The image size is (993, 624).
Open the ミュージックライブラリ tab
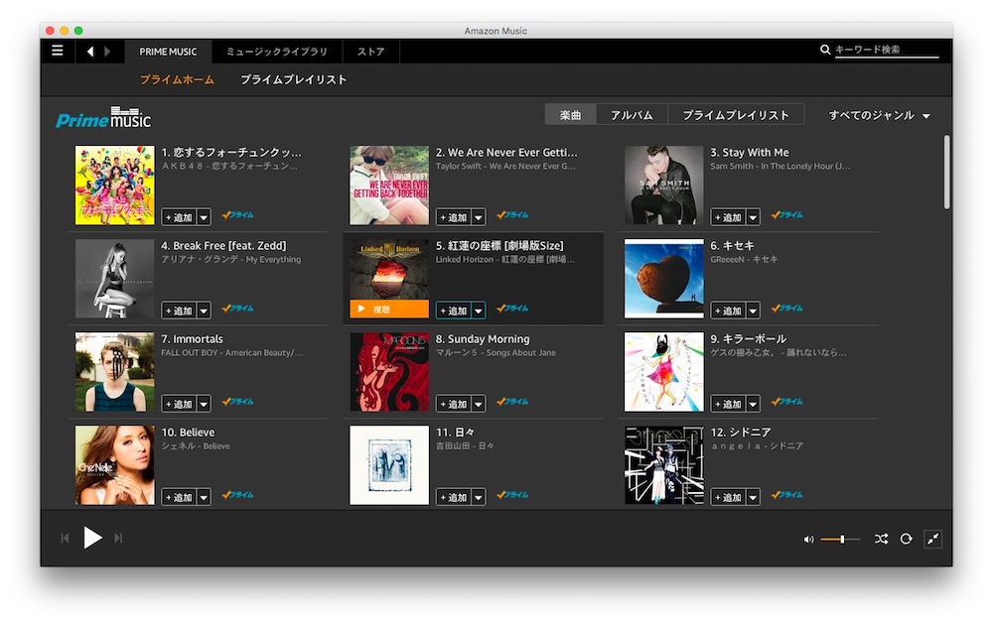point(277,52)
